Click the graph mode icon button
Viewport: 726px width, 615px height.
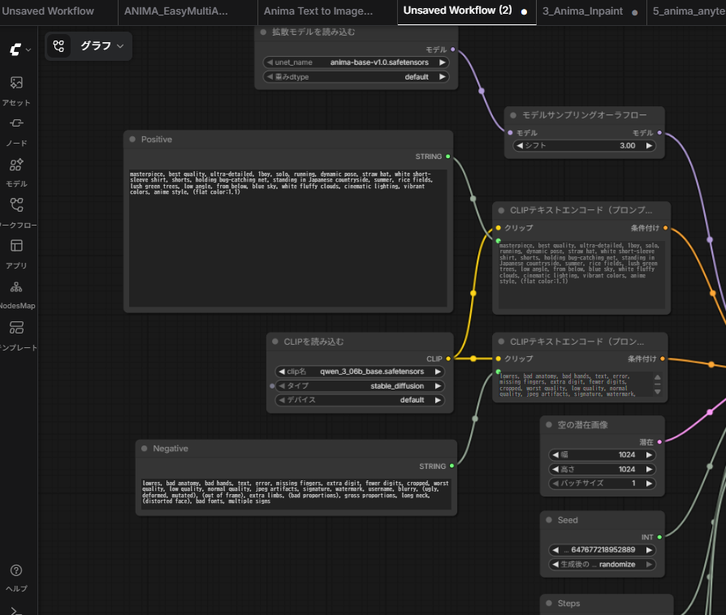(x=58, y=46)
